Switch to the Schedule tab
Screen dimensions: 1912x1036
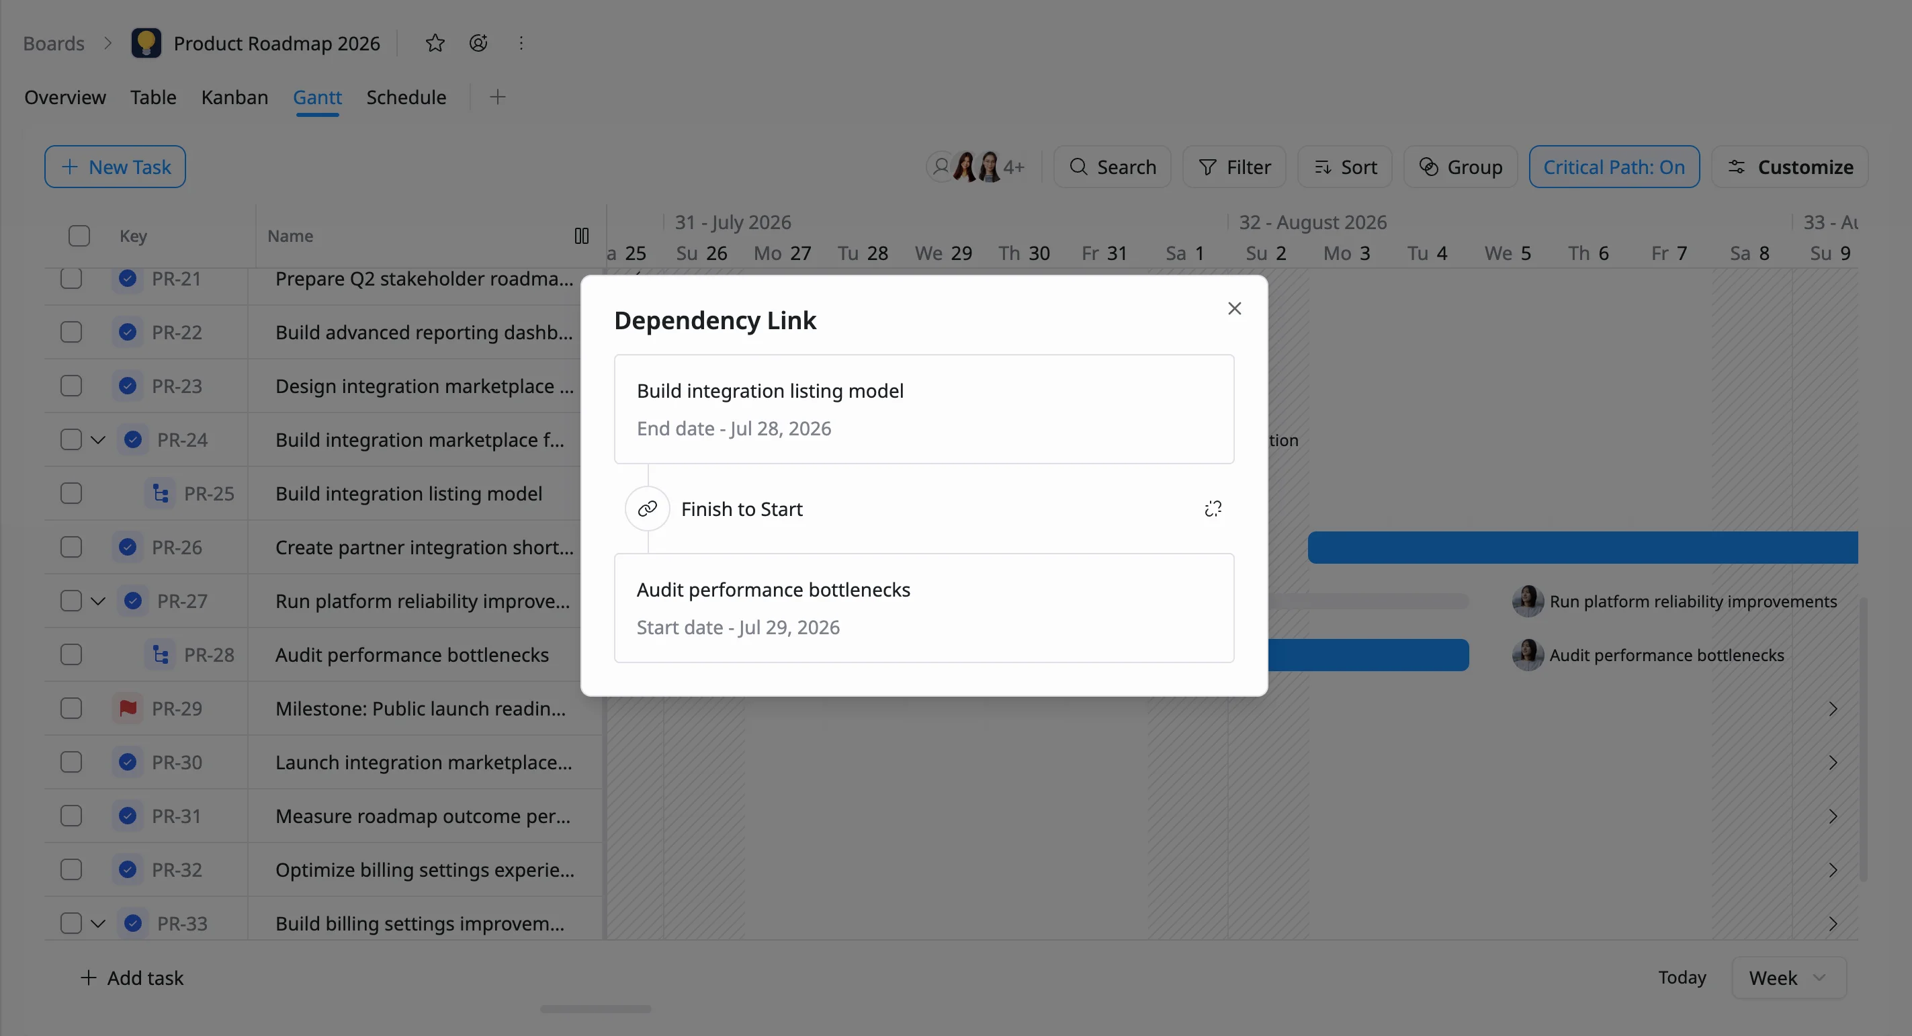(406, 97)
